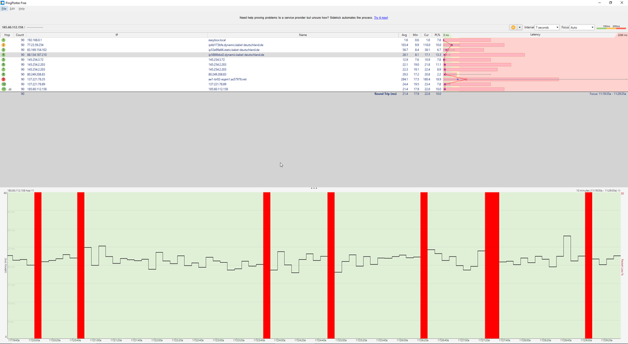Click the hop 4 green circle icon
The height and width of the screenshot is (344, 628).
(x=4, y=55)
